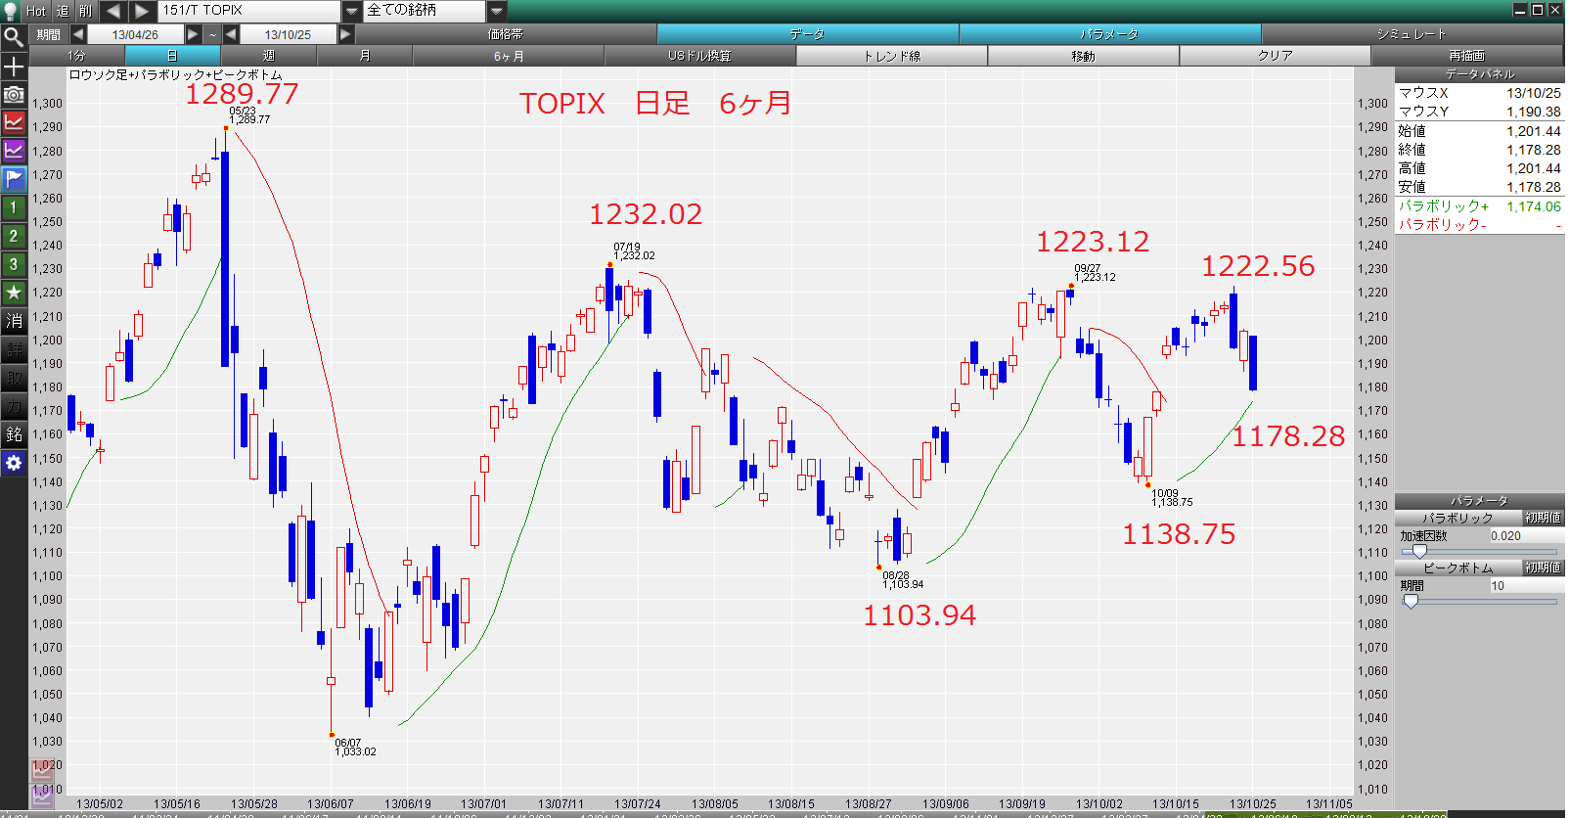This screenshot has width=1569, height=818.
Task: Switch to the データ tab
Action: point(808,34)
